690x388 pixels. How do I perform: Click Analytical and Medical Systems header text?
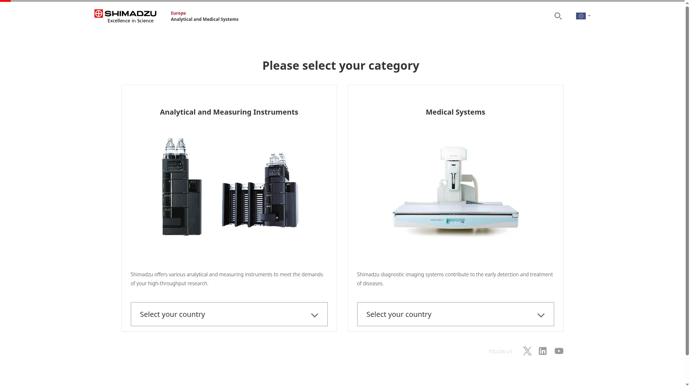204,19
